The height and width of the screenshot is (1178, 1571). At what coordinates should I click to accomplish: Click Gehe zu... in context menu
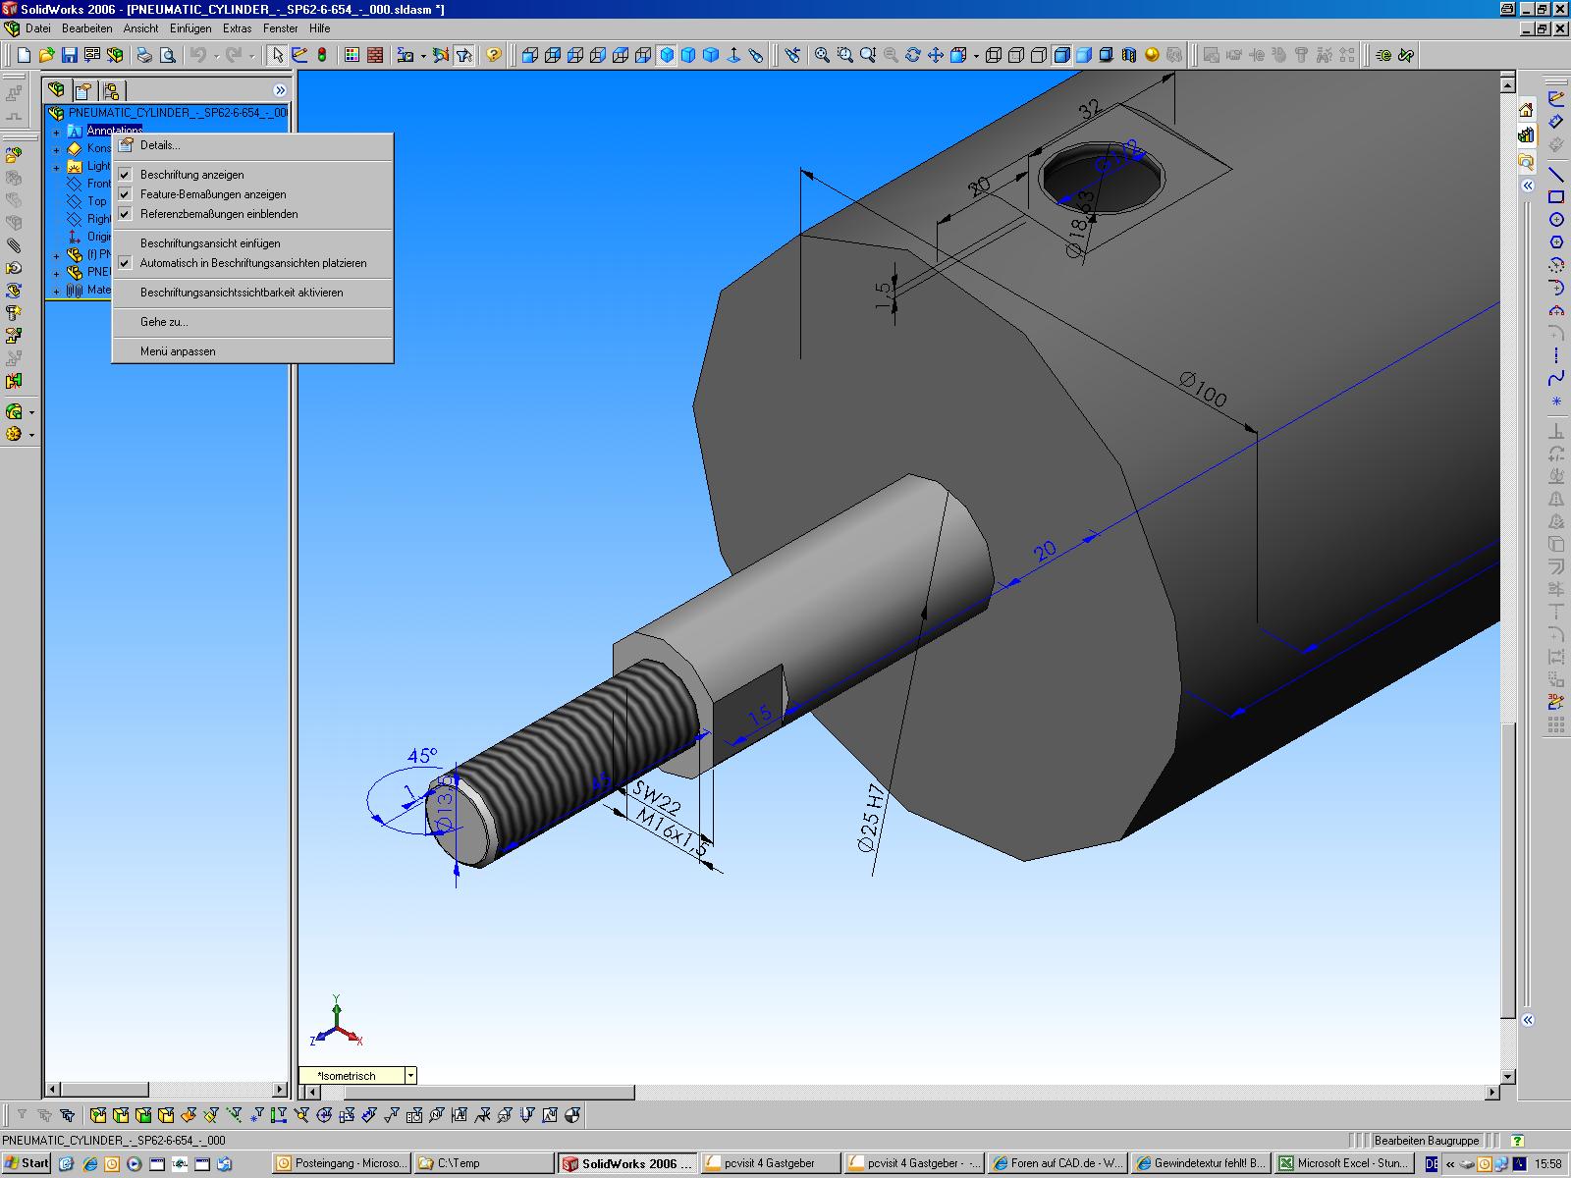[164, 322]
